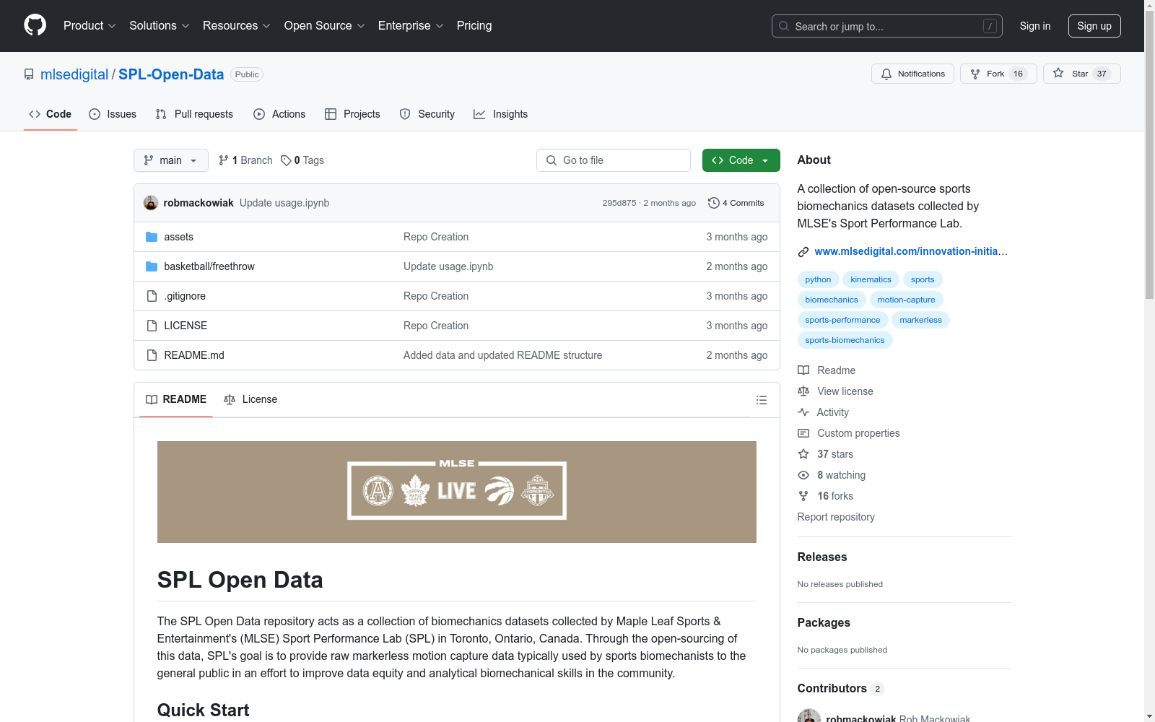Click the LICENSE file icon
The height and width of the screenshot is (722, 1155).
point(152,326)
